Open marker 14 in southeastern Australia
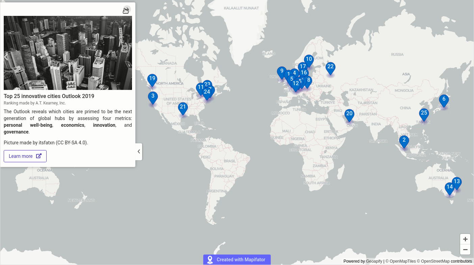Screen dimensions: 474x265 449,187
